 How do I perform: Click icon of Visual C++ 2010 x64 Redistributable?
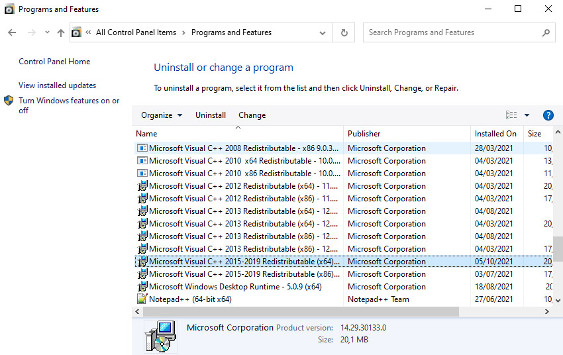point(142,161)
